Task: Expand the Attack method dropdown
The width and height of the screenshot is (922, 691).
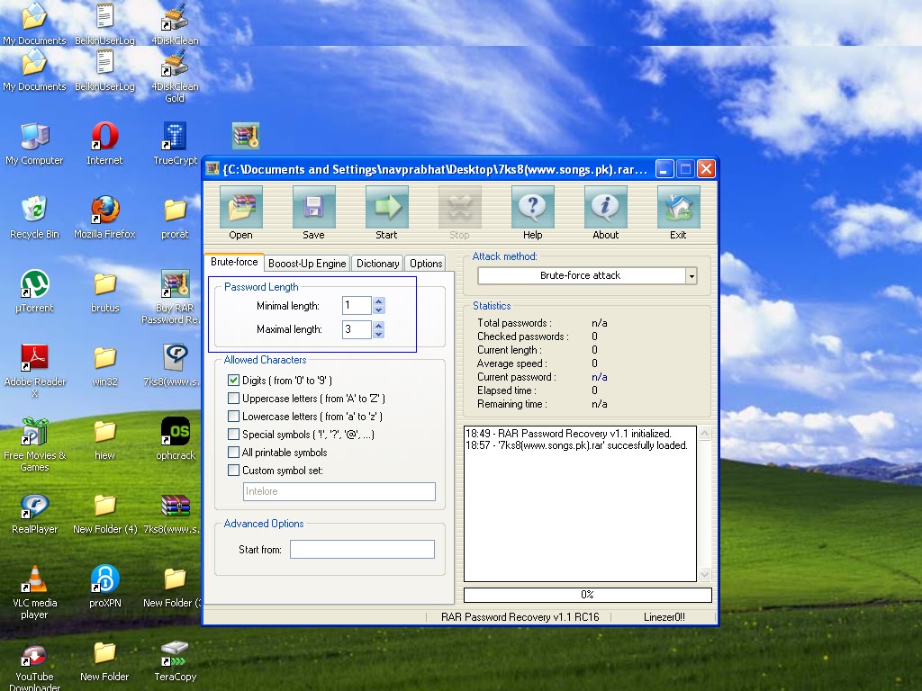Action: pyautogui.click(x=691, y=275)
